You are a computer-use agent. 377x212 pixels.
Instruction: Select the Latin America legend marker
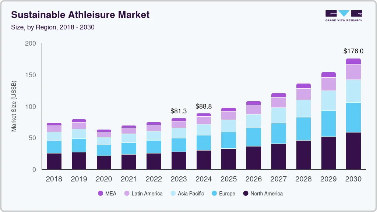[x=128, y=193]
